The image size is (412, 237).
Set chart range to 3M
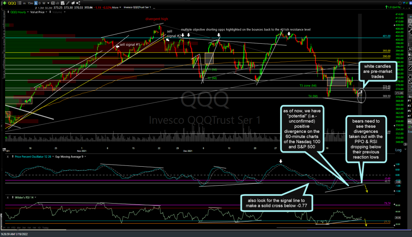[24, 228]
